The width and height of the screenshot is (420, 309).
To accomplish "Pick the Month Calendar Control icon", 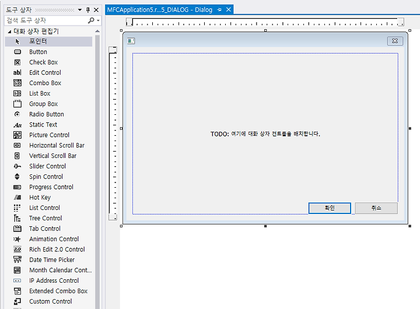I will click(17, 270).
